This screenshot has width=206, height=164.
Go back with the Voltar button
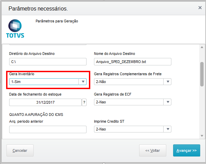(x=152, y=150)
